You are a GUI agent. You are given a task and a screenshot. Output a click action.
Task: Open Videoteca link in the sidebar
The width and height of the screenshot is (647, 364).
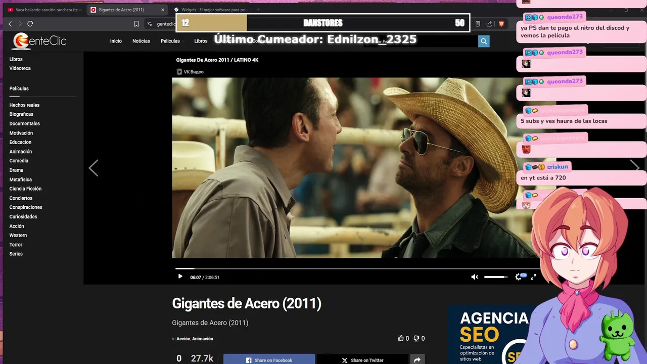(20, 68)
